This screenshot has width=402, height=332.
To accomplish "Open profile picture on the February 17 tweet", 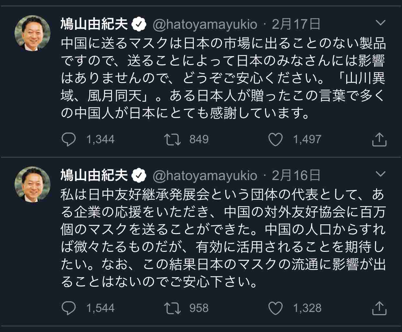I will click(33, 33).
